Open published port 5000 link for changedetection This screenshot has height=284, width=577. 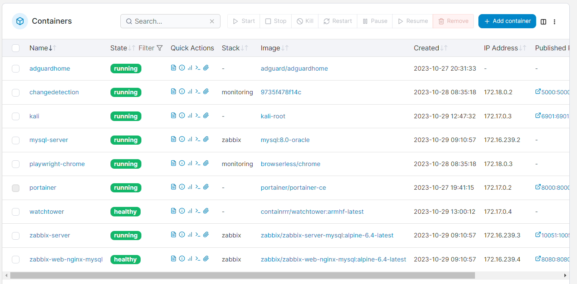(x=553, y=92)
